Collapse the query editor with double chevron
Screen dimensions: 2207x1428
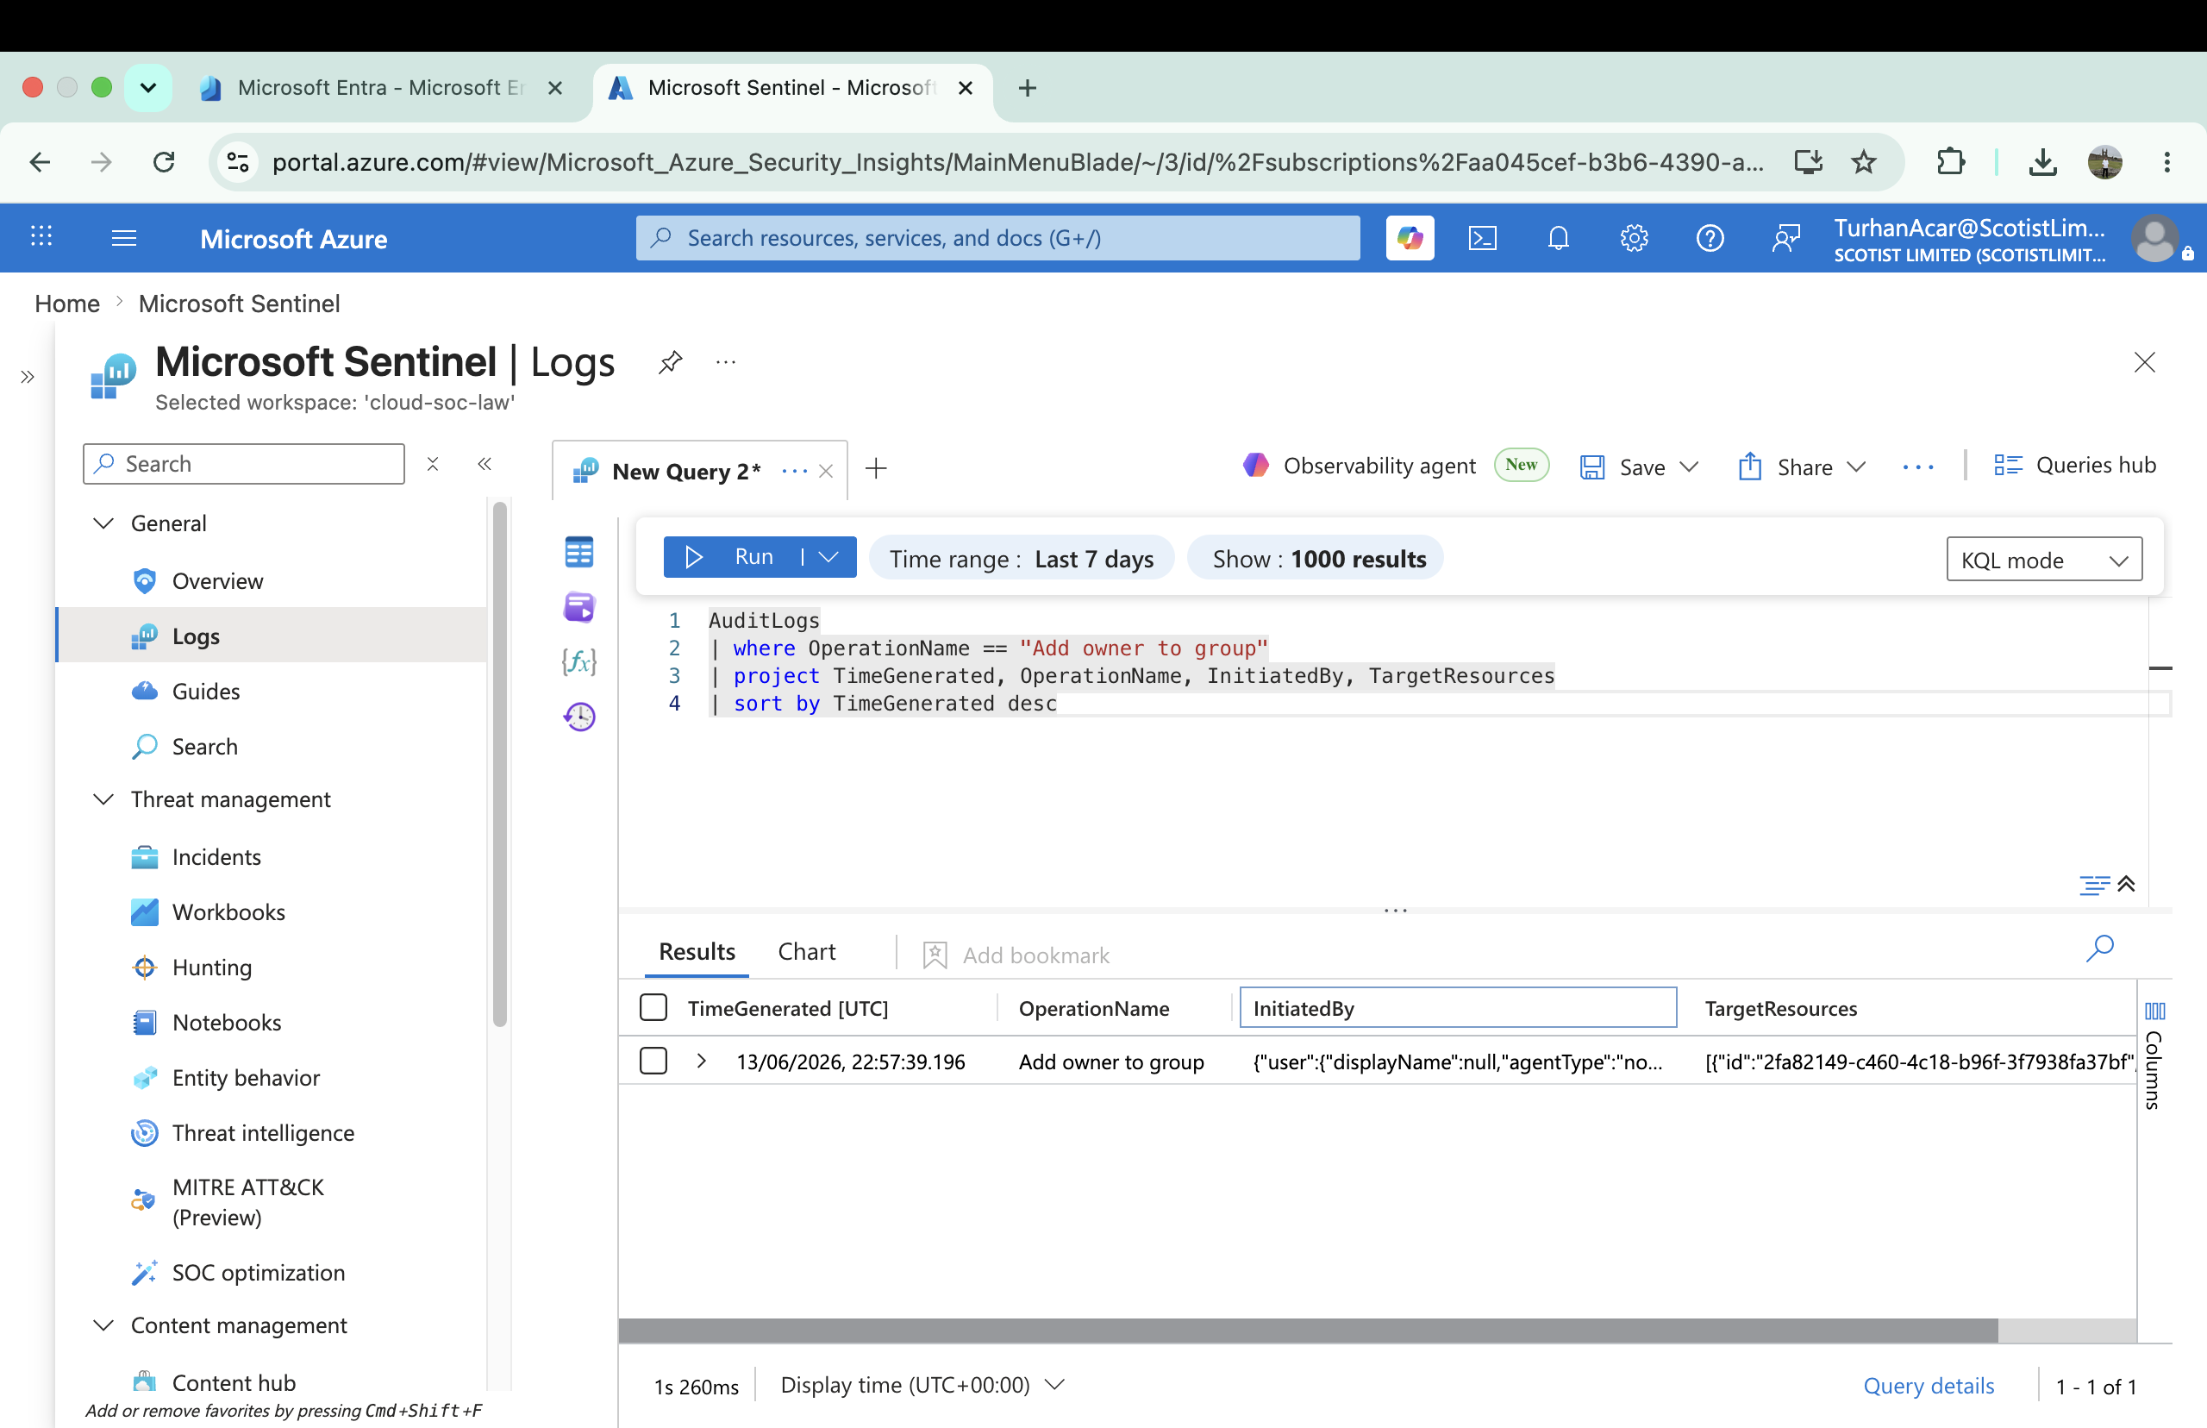tap(2126, 884)
